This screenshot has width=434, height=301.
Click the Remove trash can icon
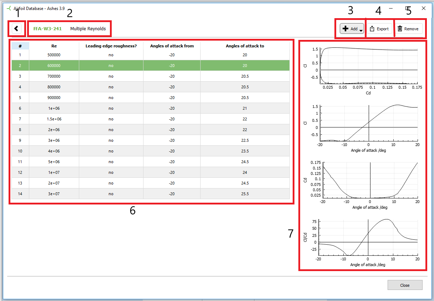400,29
